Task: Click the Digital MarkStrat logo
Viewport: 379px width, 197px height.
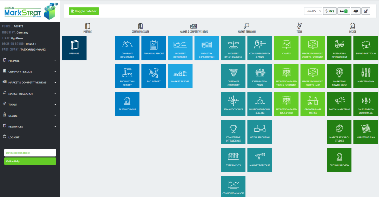Action: click(31, 11)
